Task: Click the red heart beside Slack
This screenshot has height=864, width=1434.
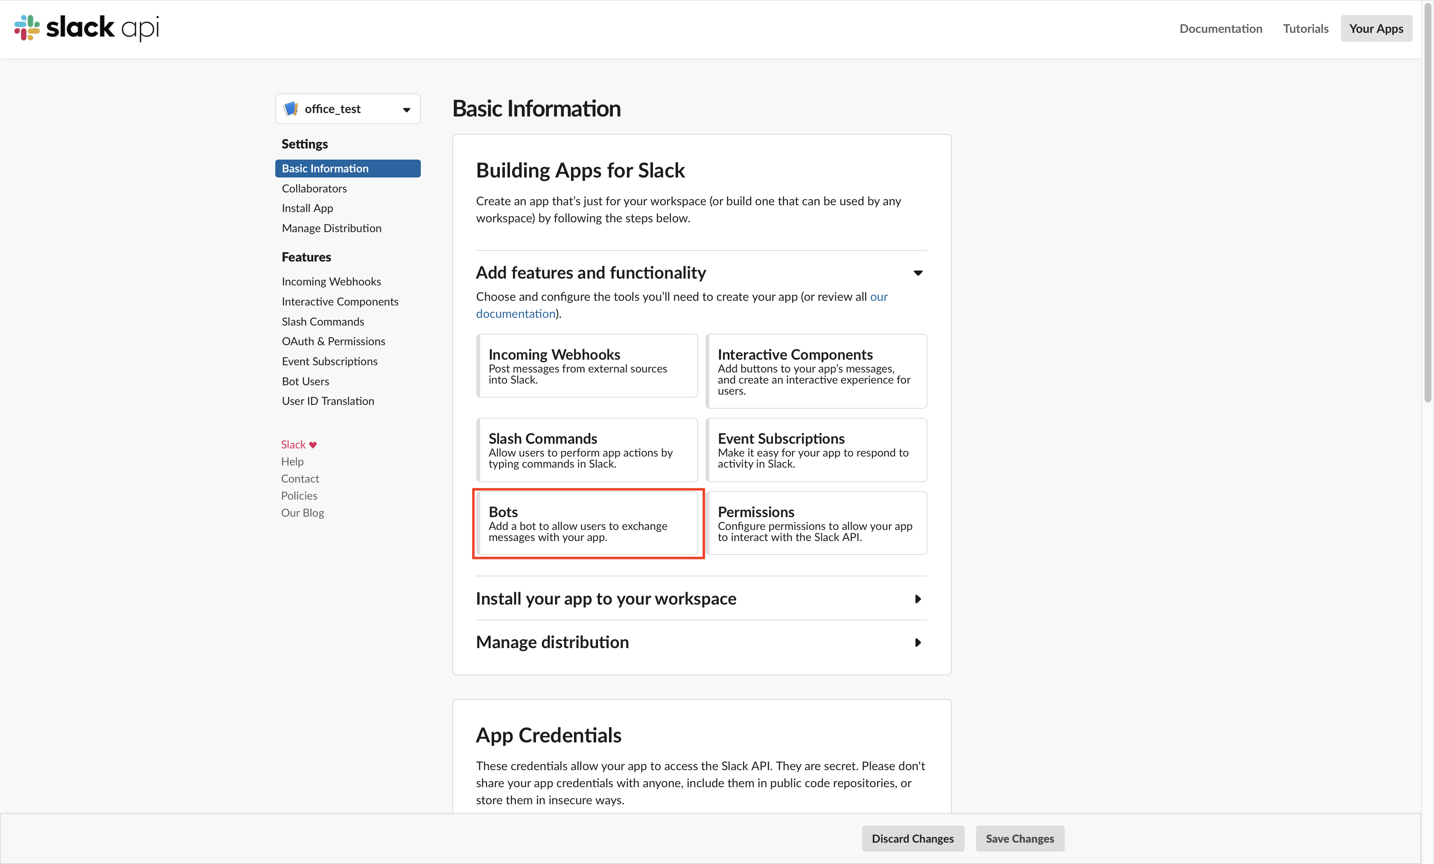Action: 313,445
